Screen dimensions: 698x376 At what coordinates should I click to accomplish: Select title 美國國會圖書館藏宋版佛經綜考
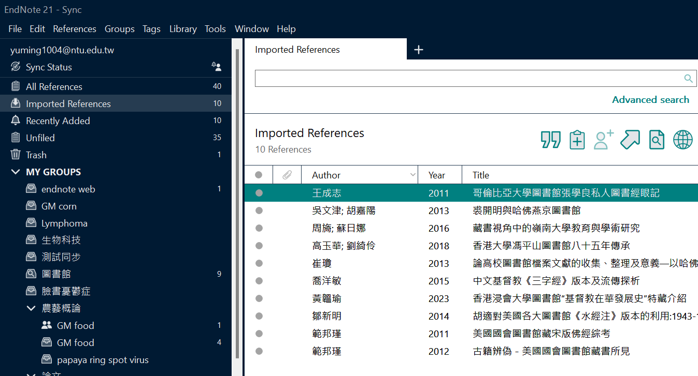pyautogui.click(x=542, y=334)
